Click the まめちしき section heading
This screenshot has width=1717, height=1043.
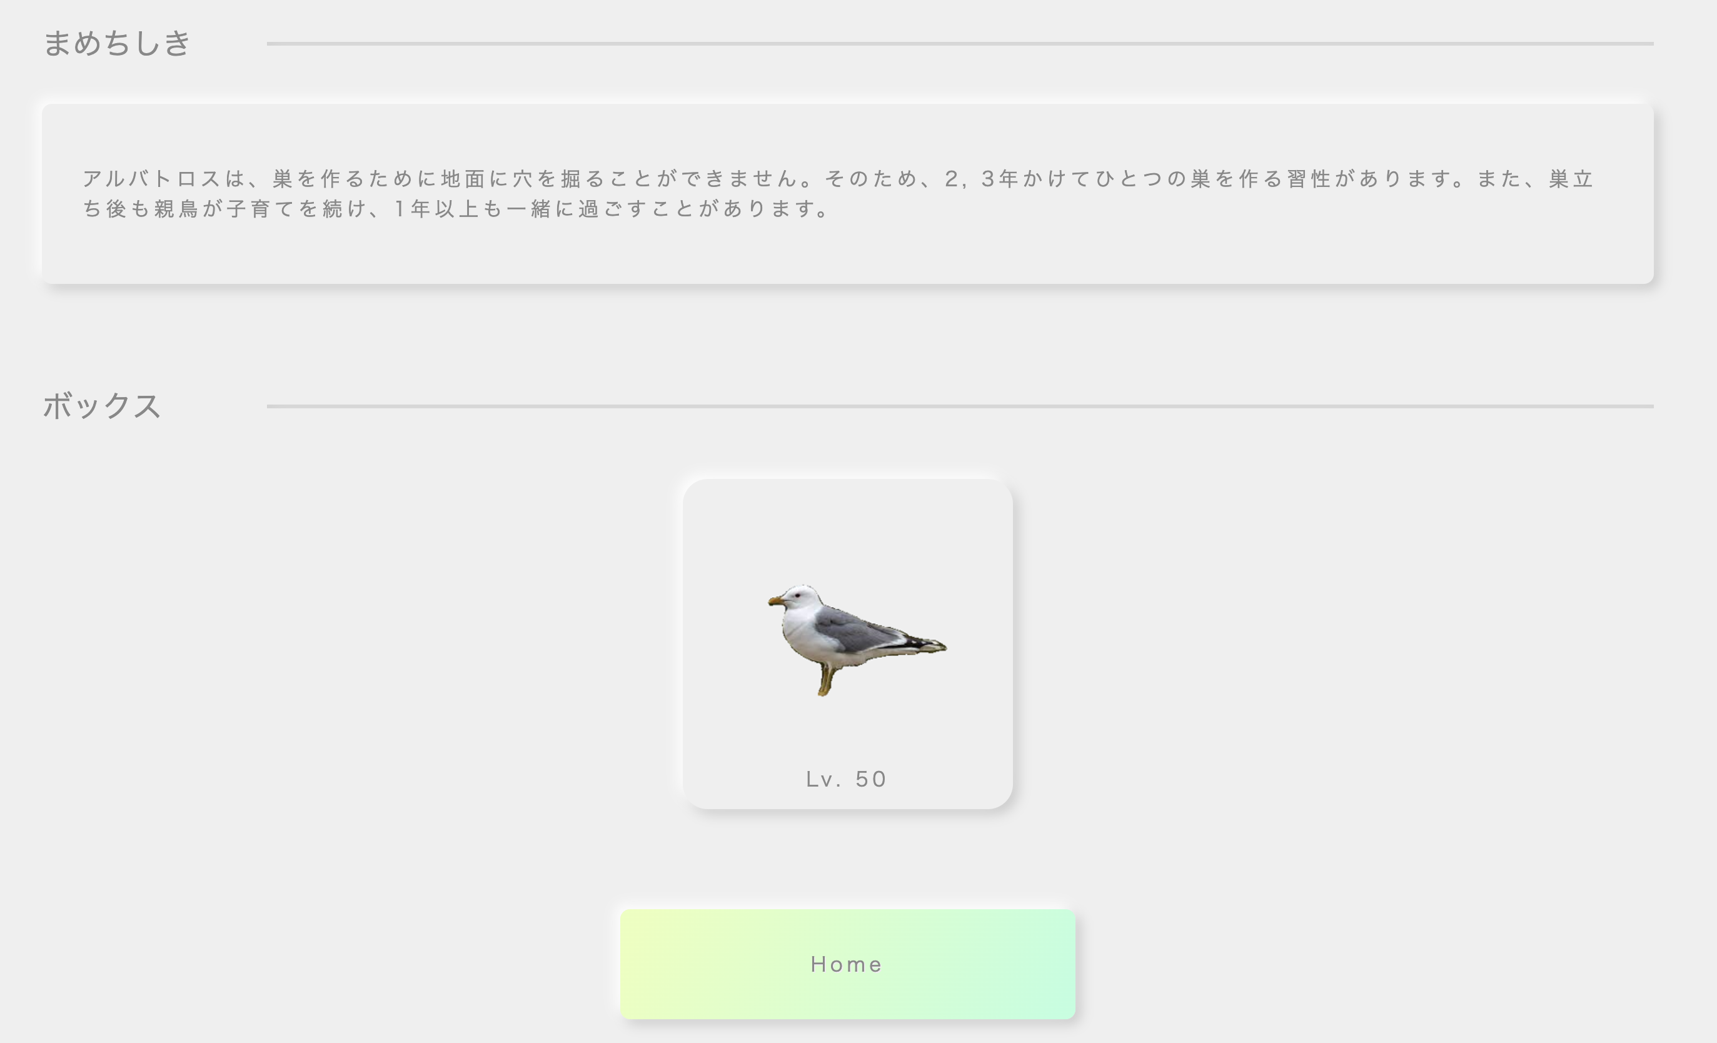(x=117, y=43)
